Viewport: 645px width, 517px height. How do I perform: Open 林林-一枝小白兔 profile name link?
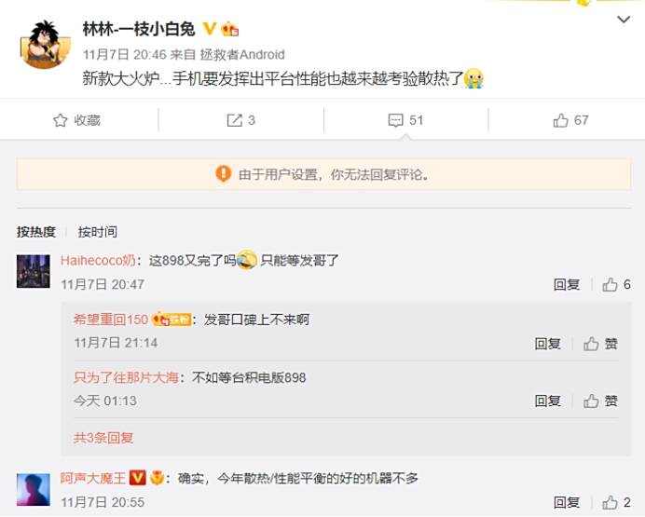[139, 29]
